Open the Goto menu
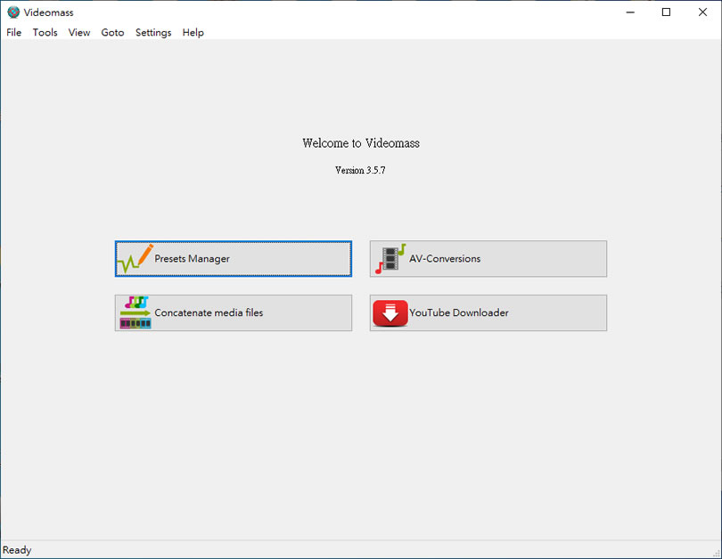This screenshot has width=722, height=559. click(113, 33)
